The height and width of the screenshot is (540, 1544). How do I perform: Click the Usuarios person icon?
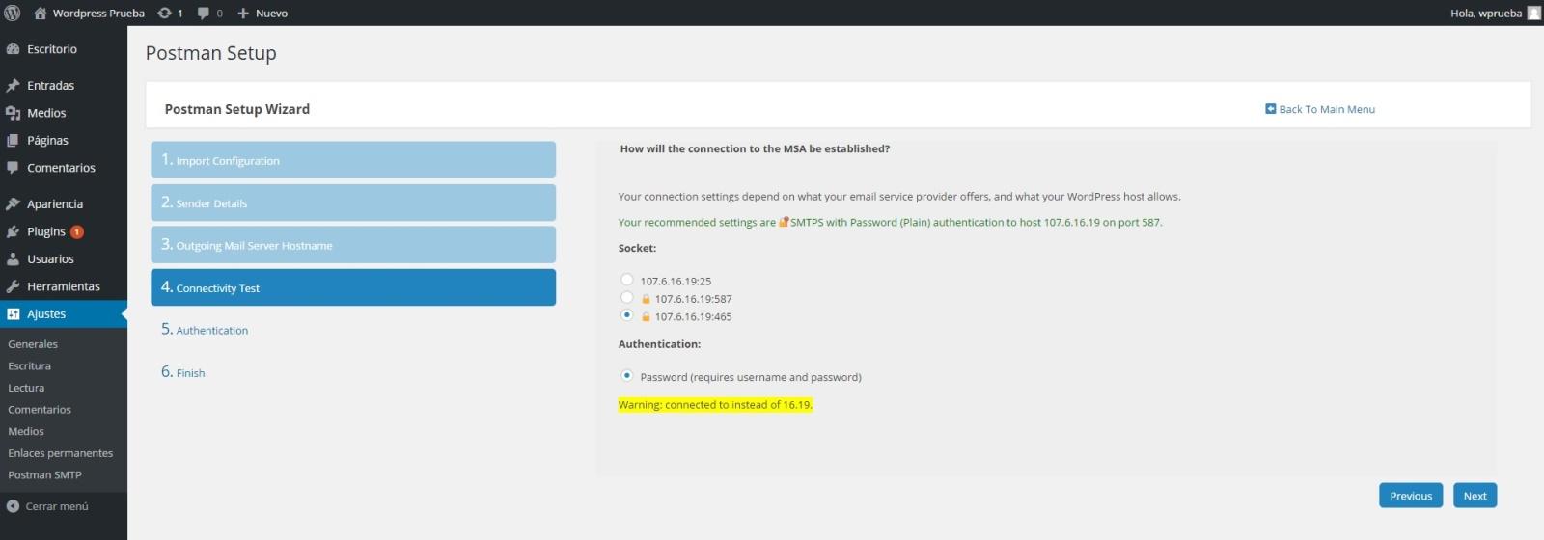point(13,258)
